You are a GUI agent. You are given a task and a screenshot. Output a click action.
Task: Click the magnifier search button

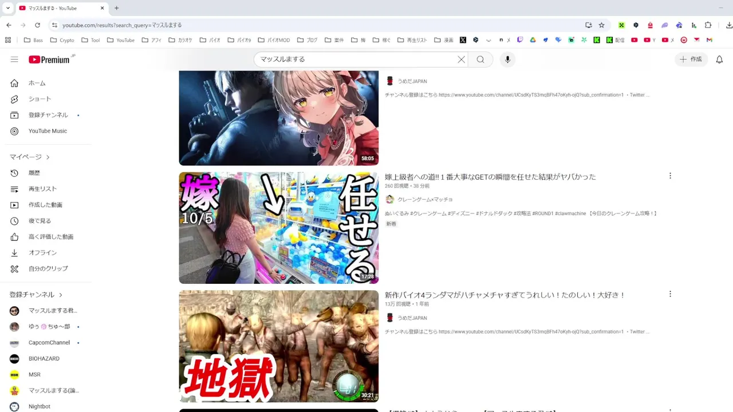[480, 60]
